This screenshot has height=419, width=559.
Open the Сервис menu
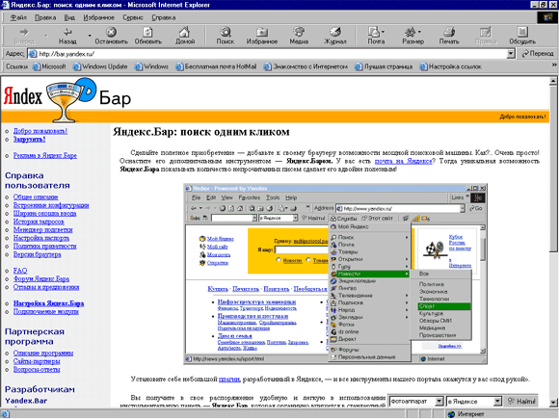(133, 17)
